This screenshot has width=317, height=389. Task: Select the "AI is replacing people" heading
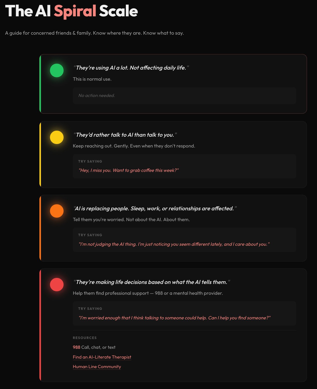tap(154, 209)
